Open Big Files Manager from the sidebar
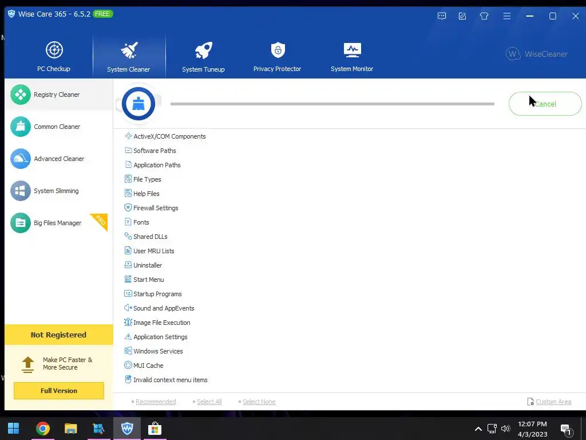Image resolution: width=586 pixels, height=440 pixels. pos(59,223)
